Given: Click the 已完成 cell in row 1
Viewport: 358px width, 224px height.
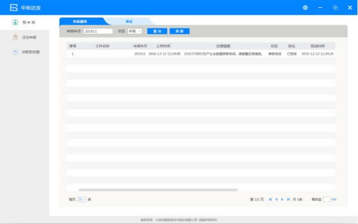Looking at the screenshot, I should pyautogui.click(x=292, y=54).
